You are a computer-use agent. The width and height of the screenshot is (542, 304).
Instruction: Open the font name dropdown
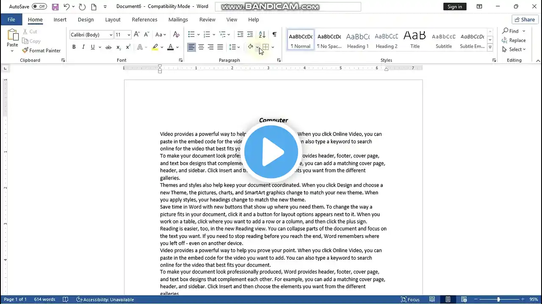coord(111,35)
